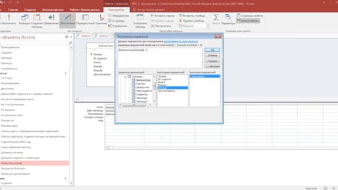Choose the Выборка query type
The height and width of the screenshot is (190, 338).
click(x=24, y=20)
